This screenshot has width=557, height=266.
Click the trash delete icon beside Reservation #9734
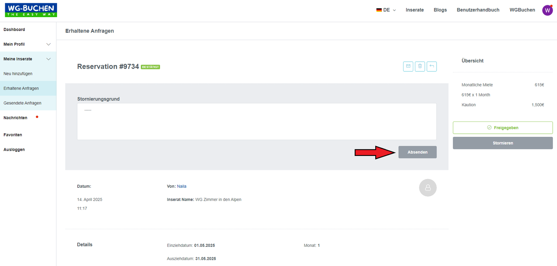tap(420, 66)
